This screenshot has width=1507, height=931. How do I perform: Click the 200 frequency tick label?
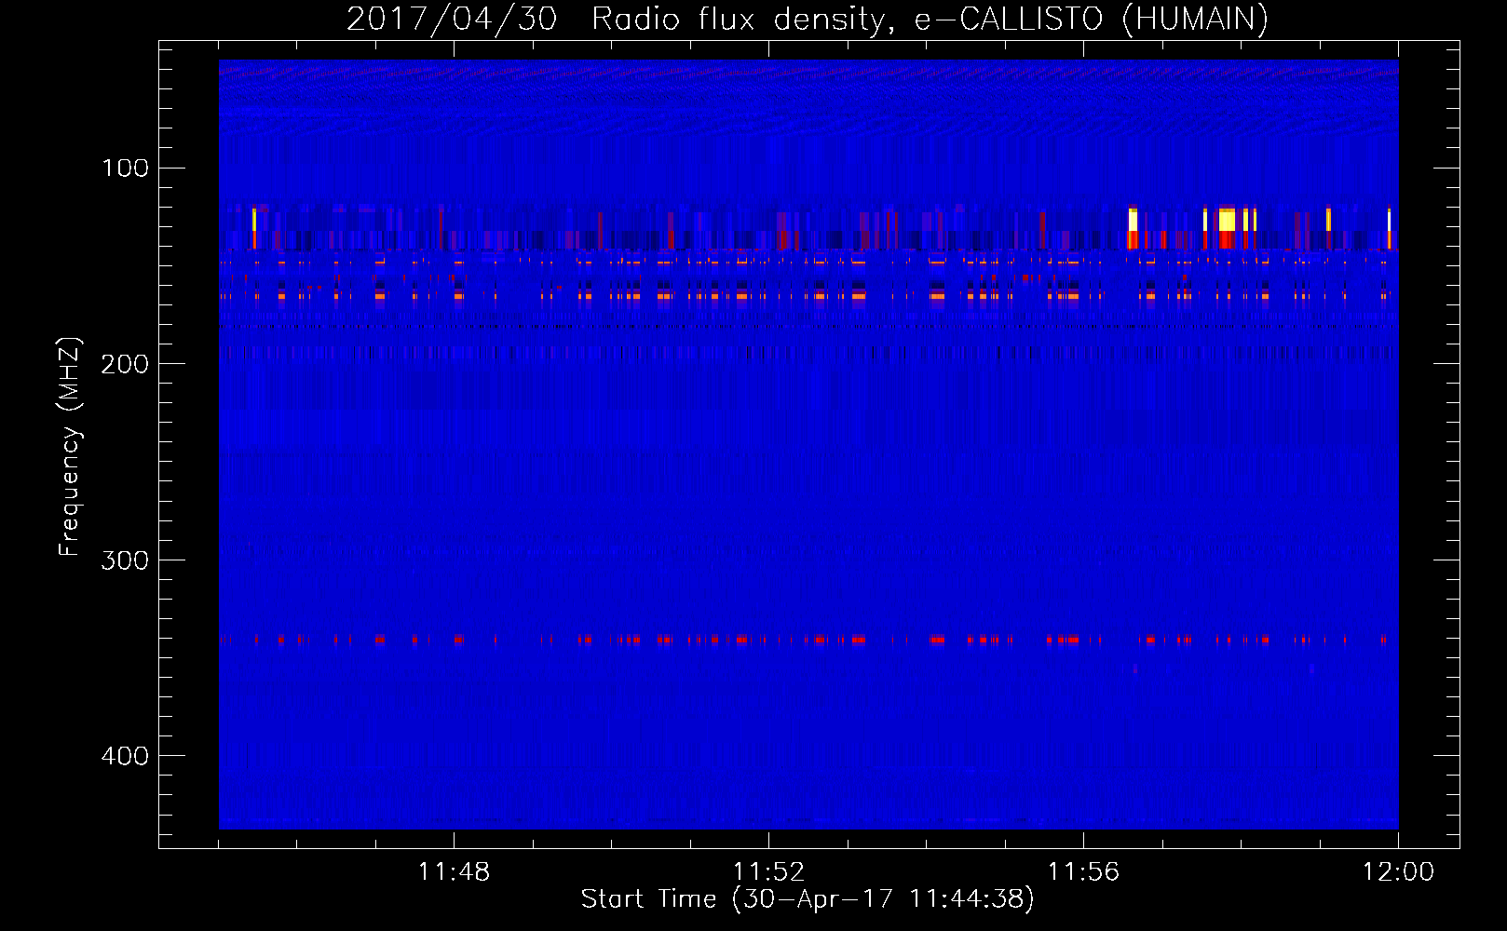point(125,364)
